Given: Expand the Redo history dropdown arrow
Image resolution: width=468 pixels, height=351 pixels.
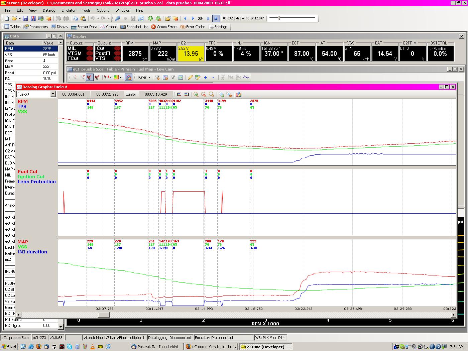Looking at the screenshot, I should click(109, 18).
